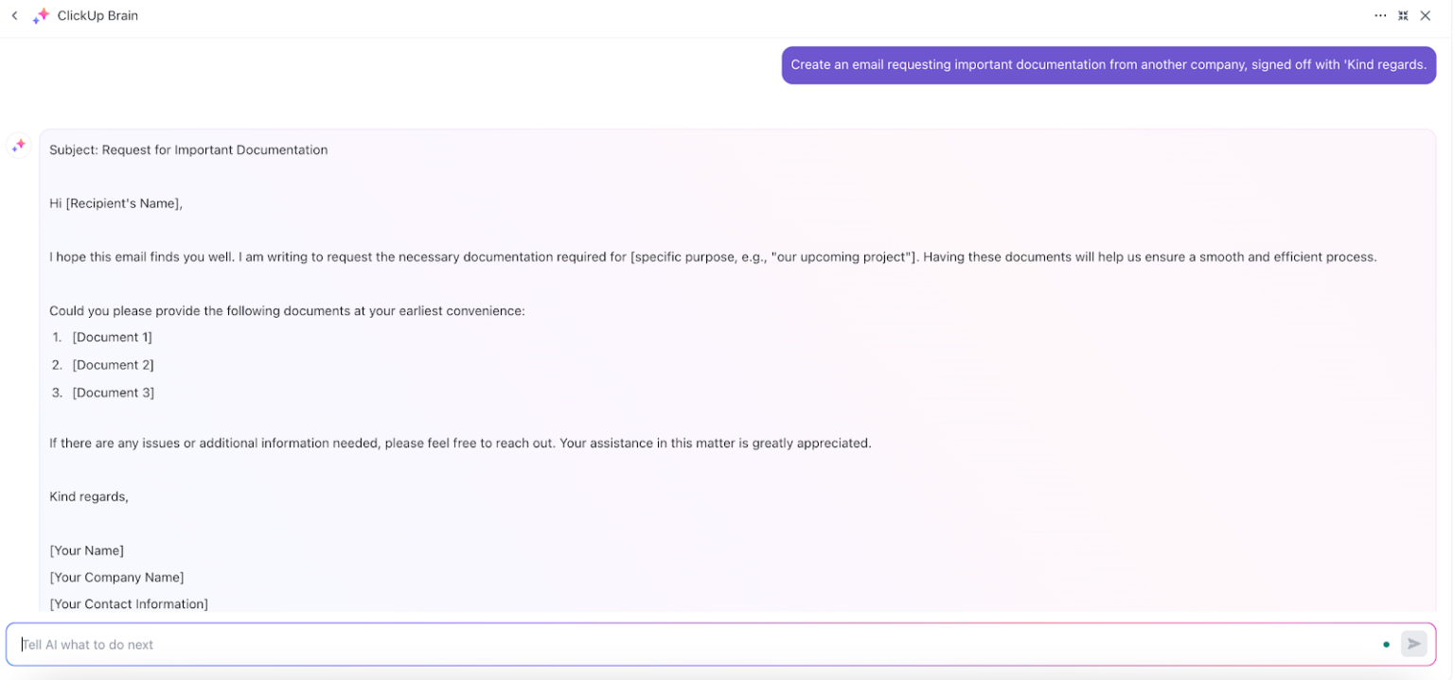Click the [Document 2] list item
The image size is (1454, 680).
tap(113, 364)
